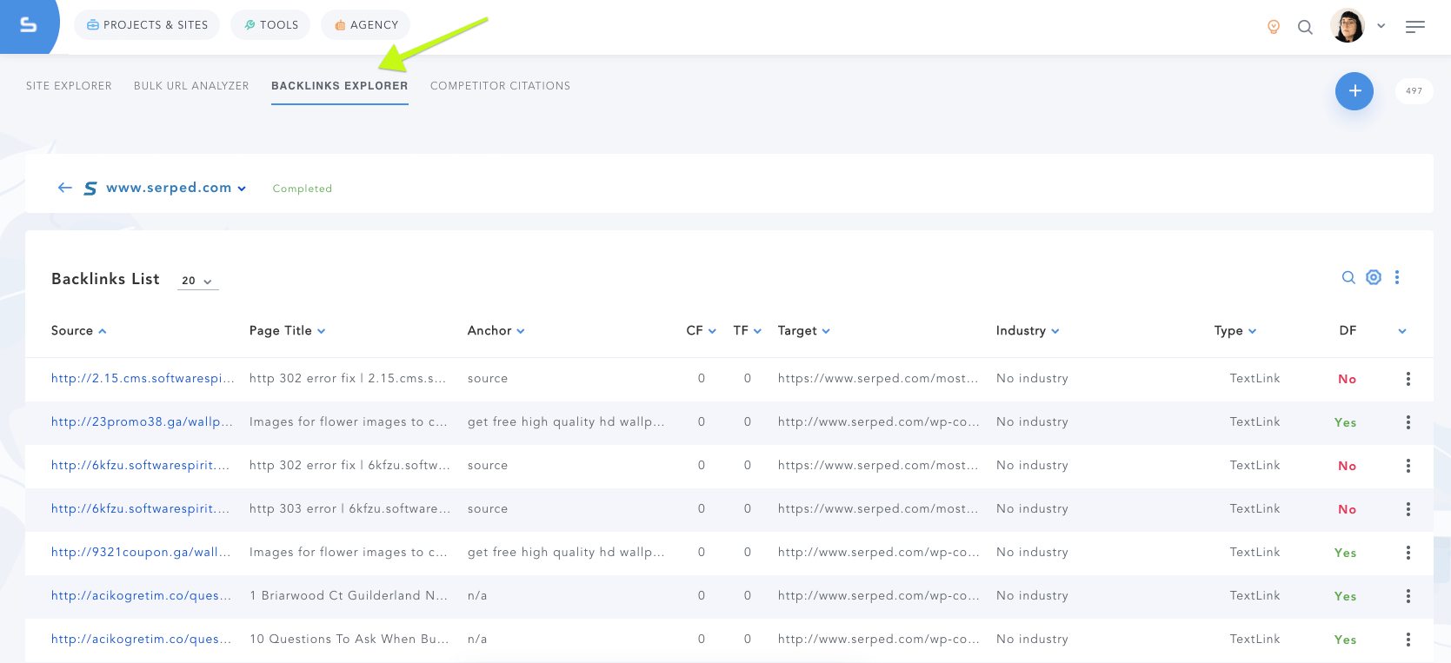Open the backlinks list three-dot options
This screenshot has width=1451, height=663.
pos(1397,277)
